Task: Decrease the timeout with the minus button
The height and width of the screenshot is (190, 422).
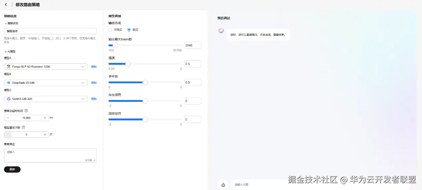Action: coord(8,118)
